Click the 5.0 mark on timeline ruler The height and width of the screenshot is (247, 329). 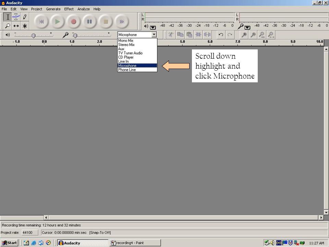(182, 42)
